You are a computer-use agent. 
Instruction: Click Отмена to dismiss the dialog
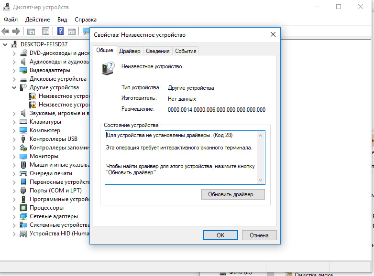[259, 235]
